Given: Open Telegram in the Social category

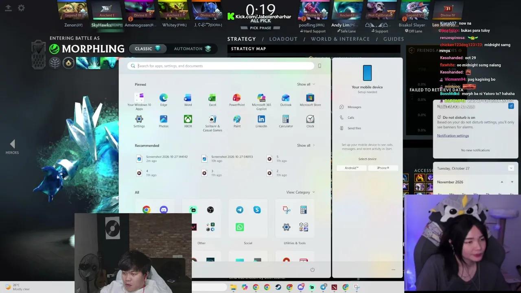Looking at the screenshot, I should click(240, 210).
